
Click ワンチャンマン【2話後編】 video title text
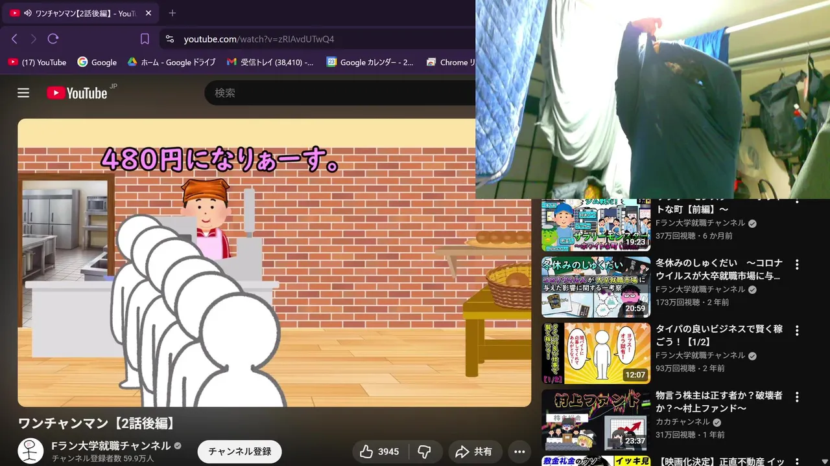[x=97, y=423]
